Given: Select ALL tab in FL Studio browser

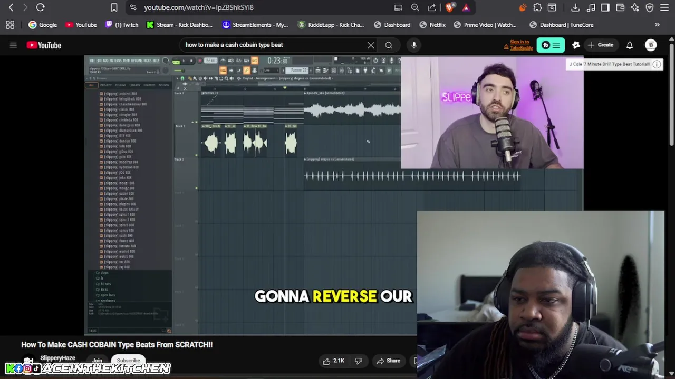Looking at the screenshot, I should pos(91,85).
